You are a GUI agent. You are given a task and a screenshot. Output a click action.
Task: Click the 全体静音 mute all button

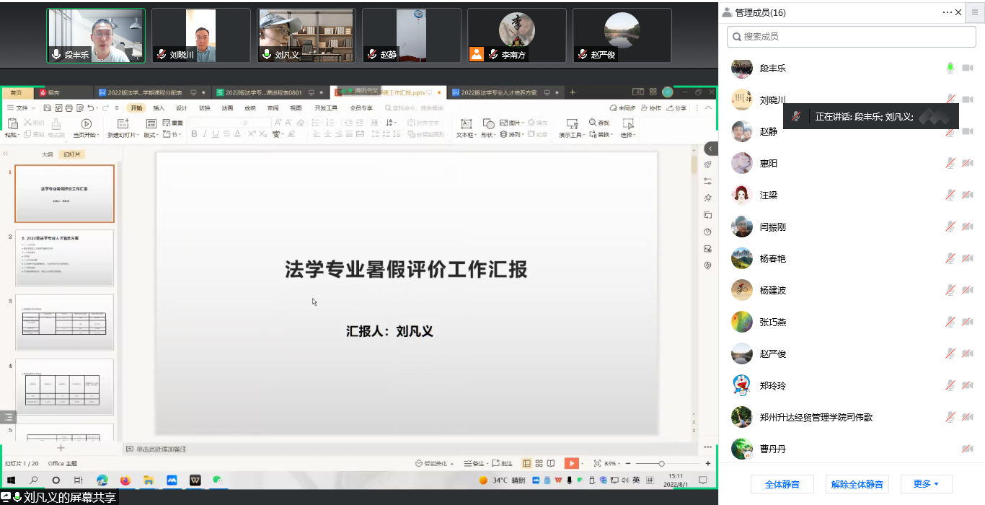point(782,484)
